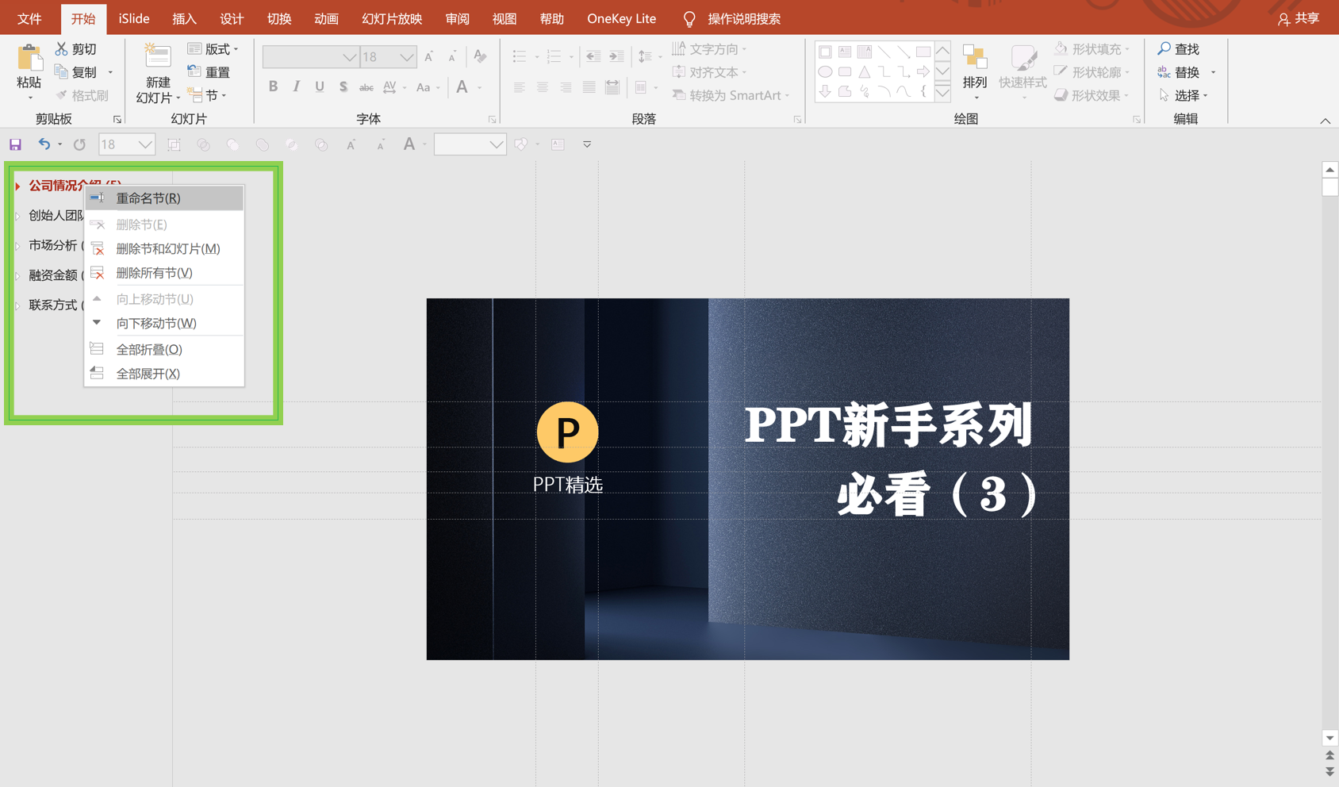The height and width of the screenshot is (787, 1339).
Task: Open the Quick Styles gallery
Action: pyautogui.click(x=1022, y=71)
